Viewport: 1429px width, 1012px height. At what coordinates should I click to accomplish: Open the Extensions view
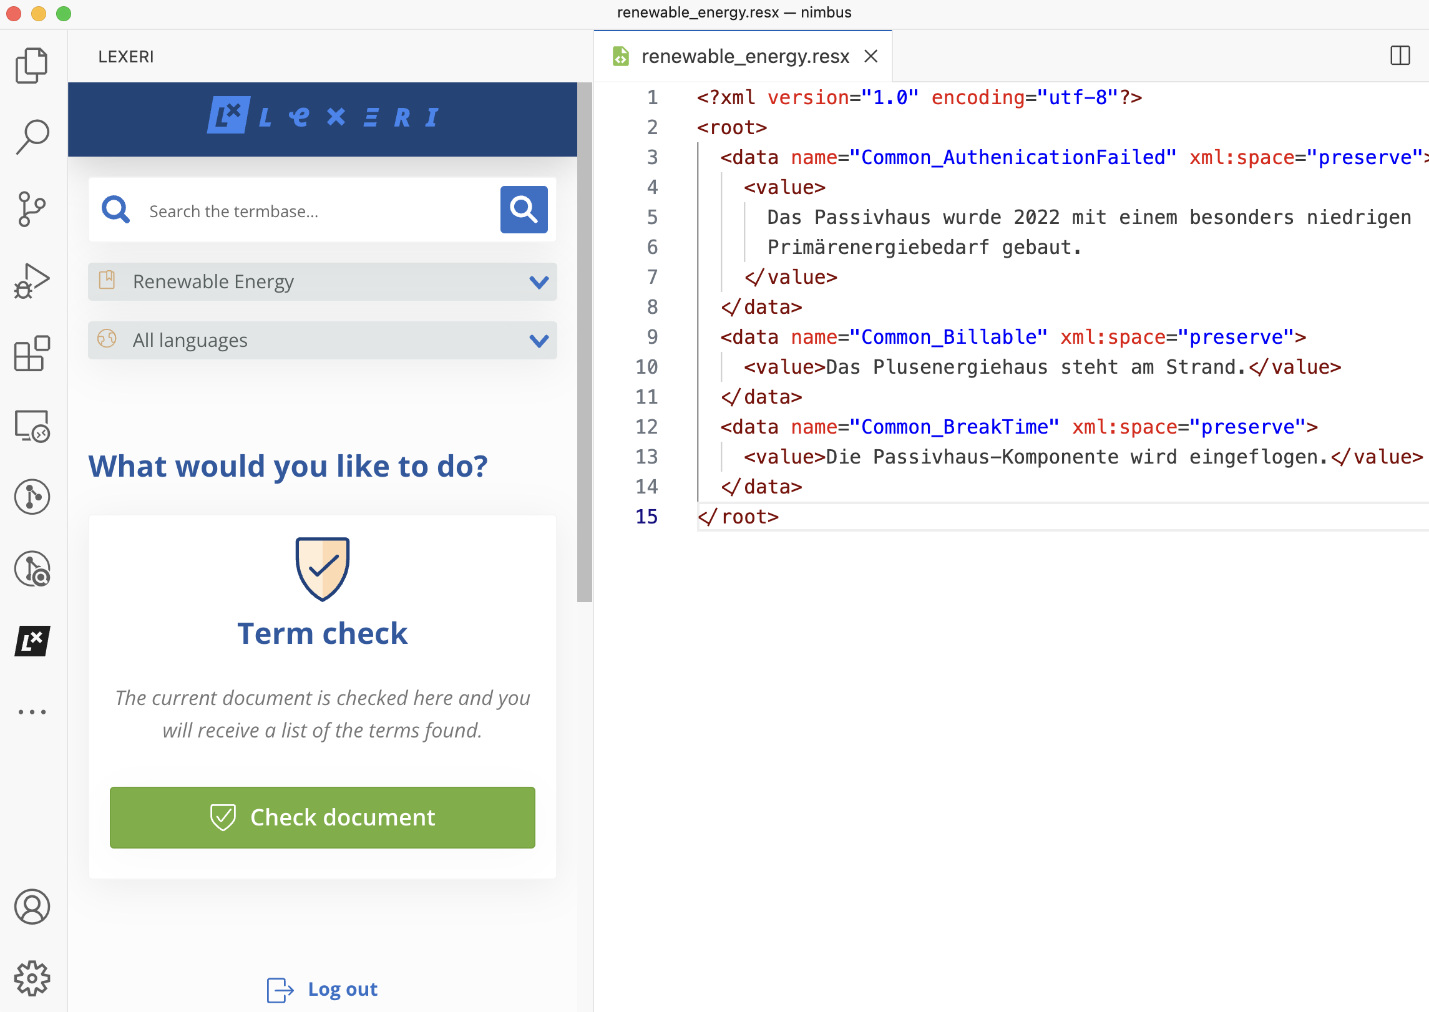pyautogui.click(x=32, y=353)
